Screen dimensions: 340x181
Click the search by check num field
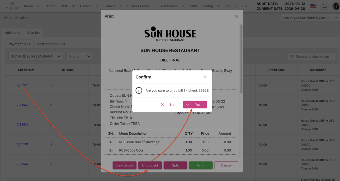click(x=314, y=56)
